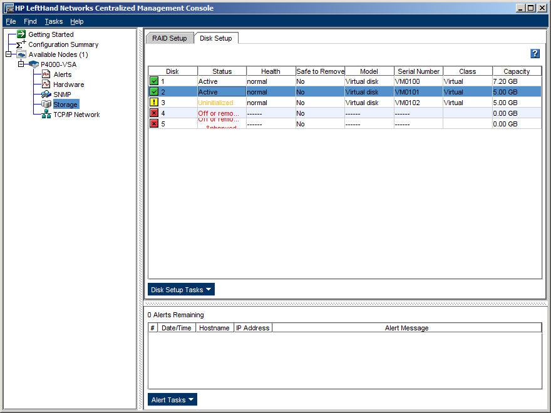Open the Find menu
This screenshot has height=413, width=551.
click(30, 21)
